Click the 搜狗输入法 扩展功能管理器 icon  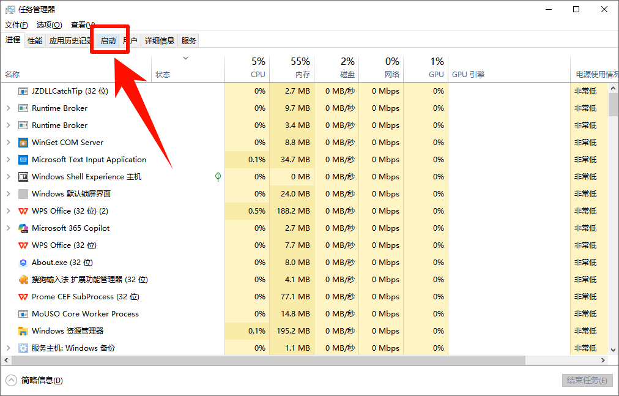tap(23, 280)
